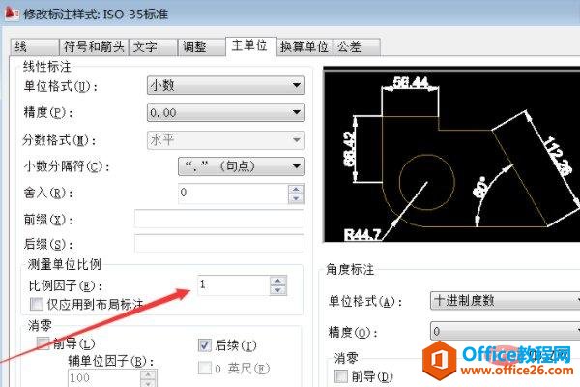Toggle the 0 英尺 checkbox
Screen dimensions: 580x387
point(205,368)
